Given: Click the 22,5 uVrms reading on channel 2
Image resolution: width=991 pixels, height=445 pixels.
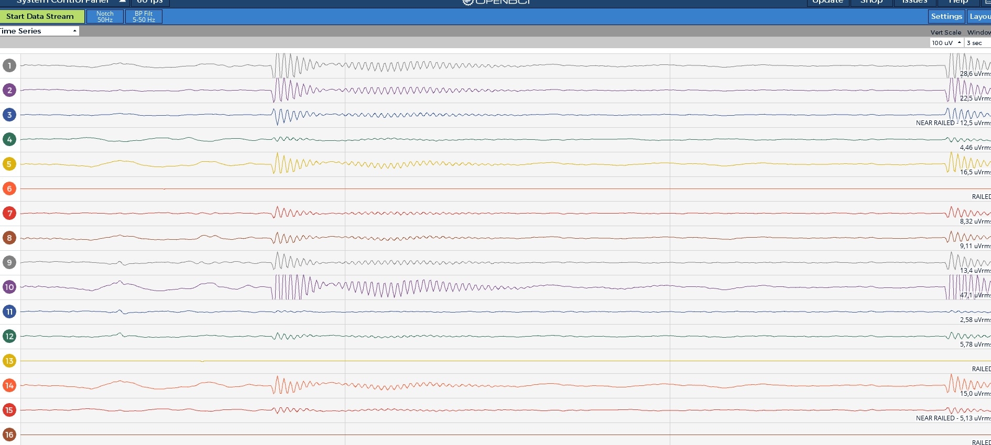Looking at the screenshot, I should point(975,98).
